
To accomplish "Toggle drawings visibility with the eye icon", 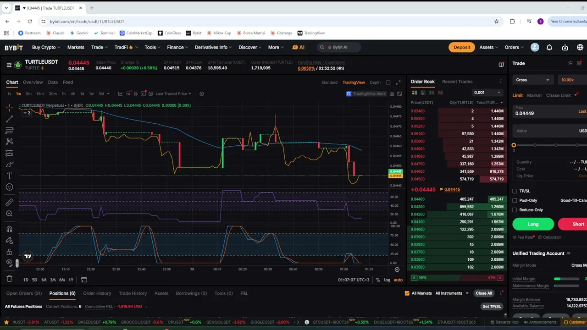I will click(9, 263).
